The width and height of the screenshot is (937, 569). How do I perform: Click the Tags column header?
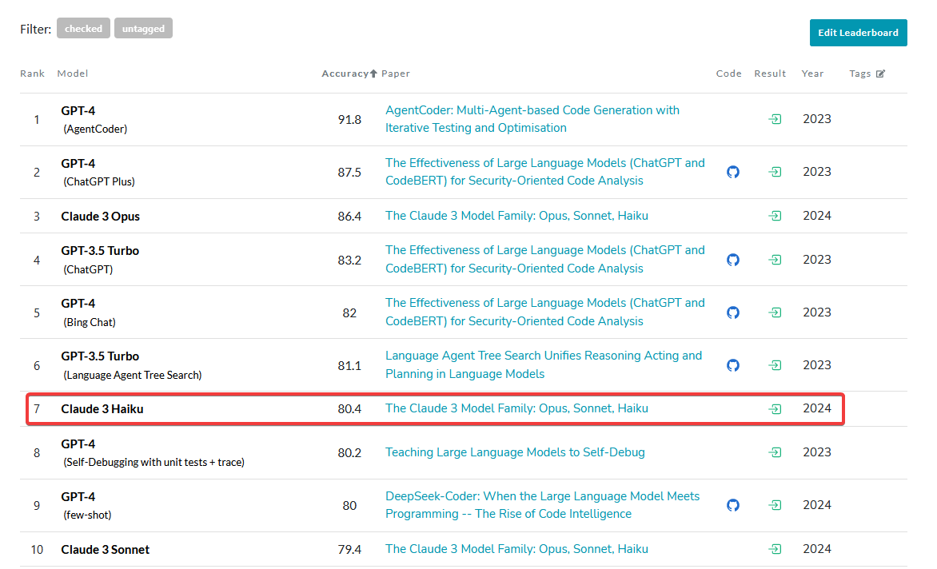[860, 74]
